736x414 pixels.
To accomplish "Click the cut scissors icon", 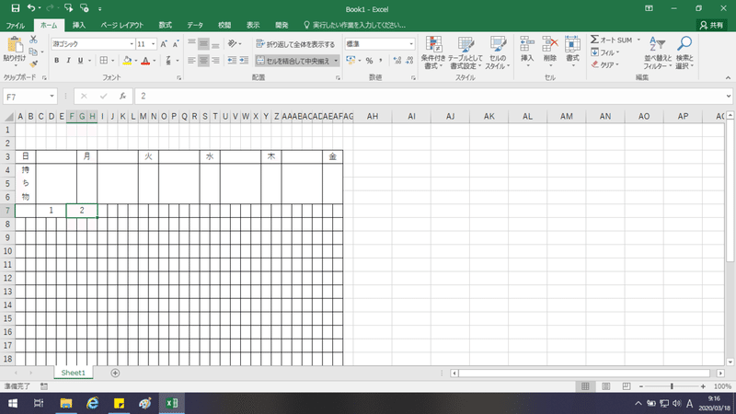I will [x=33, y=40].
